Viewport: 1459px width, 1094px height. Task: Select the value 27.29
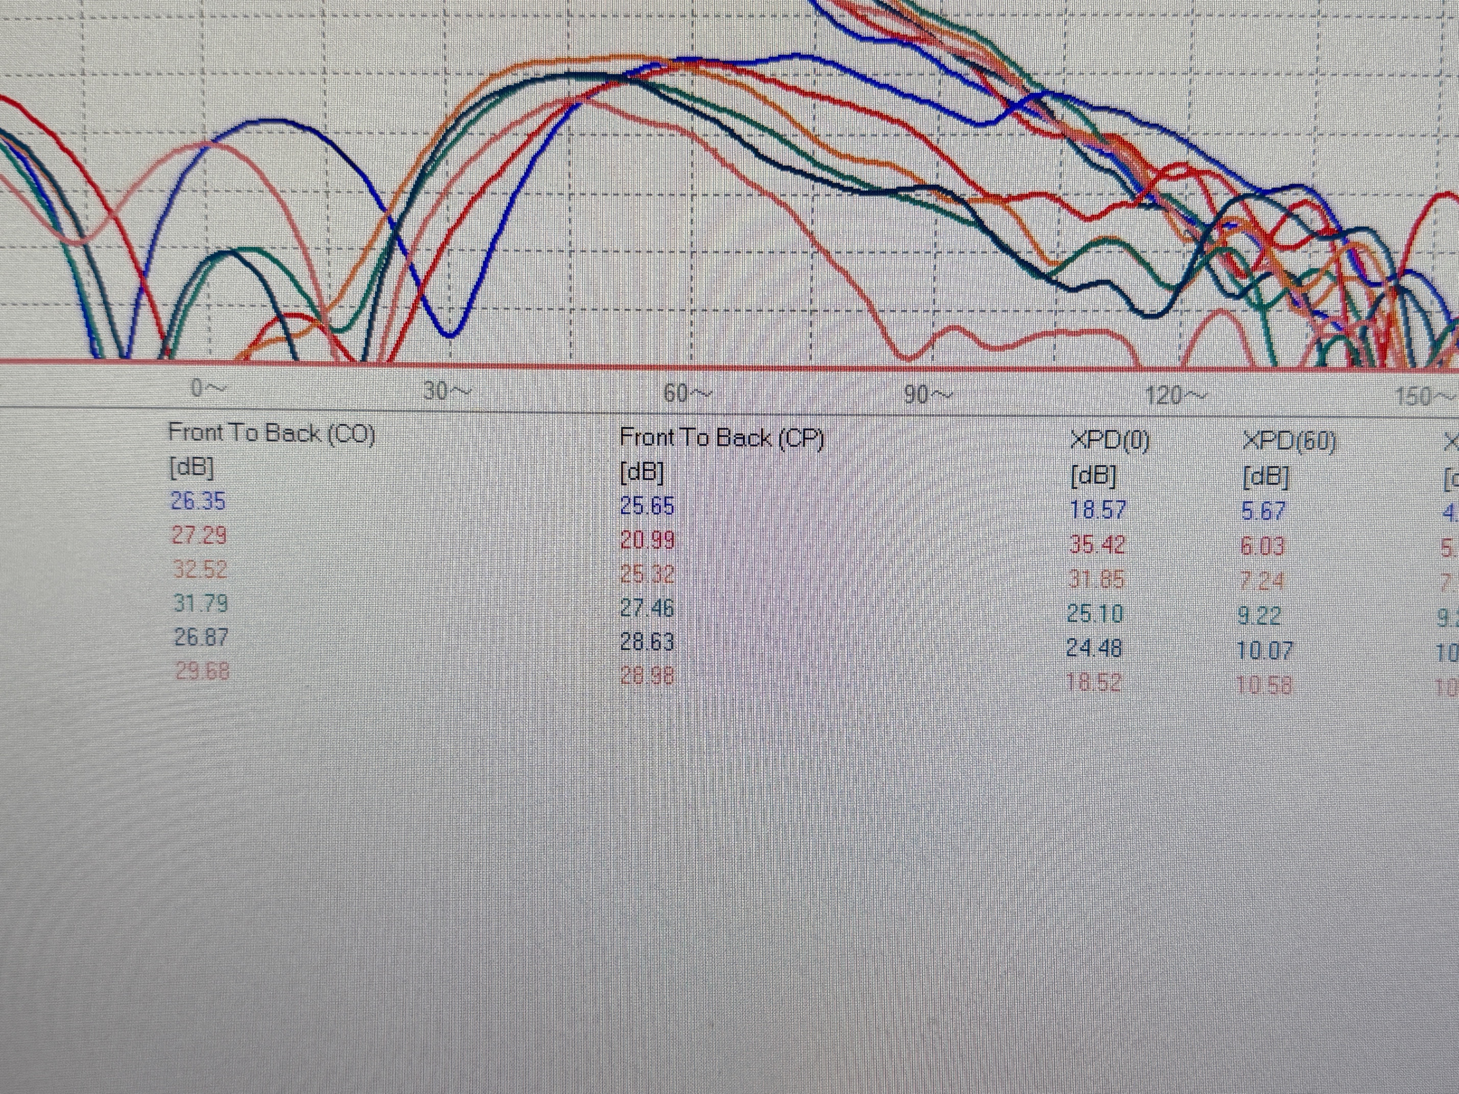click(x=199, y=535)
